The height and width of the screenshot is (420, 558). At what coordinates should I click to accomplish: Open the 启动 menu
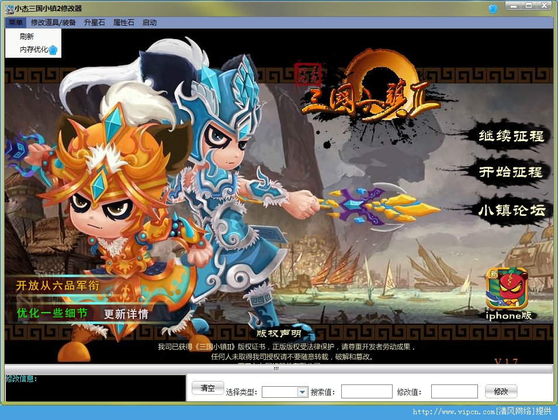tap(150, 22)
